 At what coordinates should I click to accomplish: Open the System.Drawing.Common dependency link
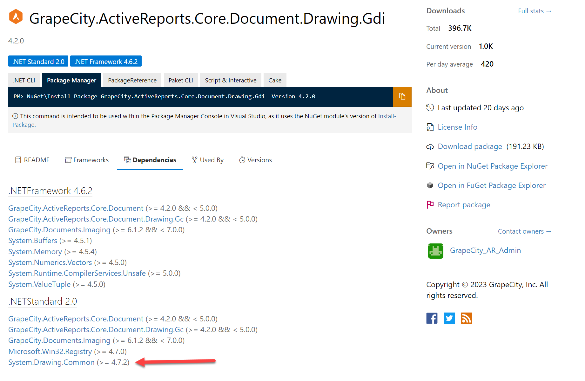[51, 362]
